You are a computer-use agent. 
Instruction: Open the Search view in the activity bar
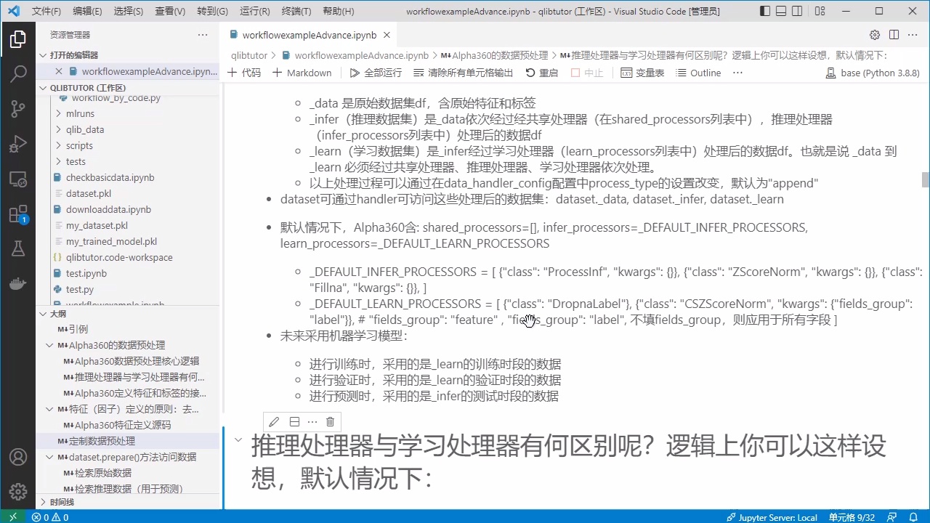click(x=18, y=73)
